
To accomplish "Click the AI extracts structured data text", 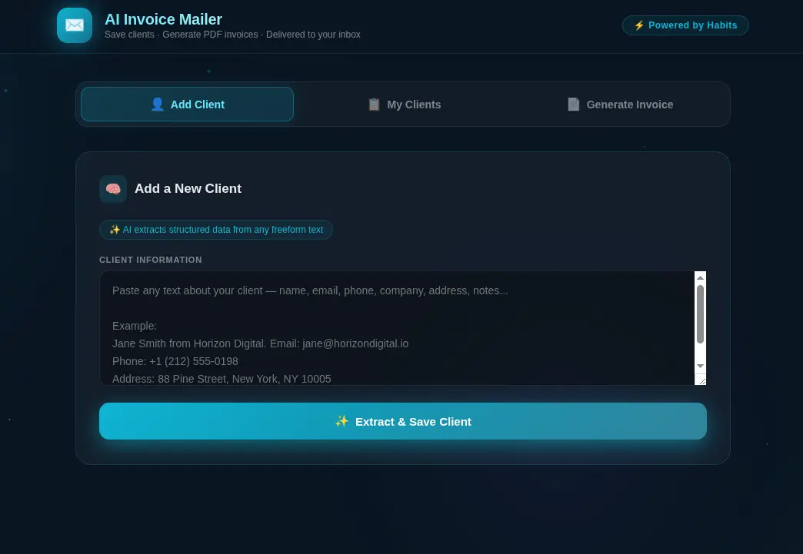I will coord(223,230).
